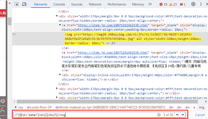Viewport: 208px width, 119px height.
Task: Open the user profile sidebar icon
Action: click(3, 110)
